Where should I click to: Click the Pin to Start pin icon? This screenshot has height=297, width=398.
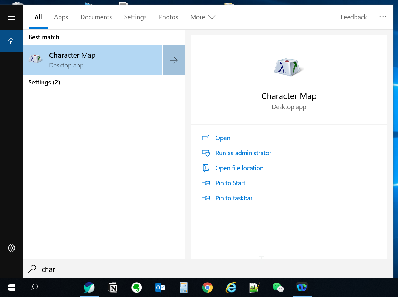point(206,183)
